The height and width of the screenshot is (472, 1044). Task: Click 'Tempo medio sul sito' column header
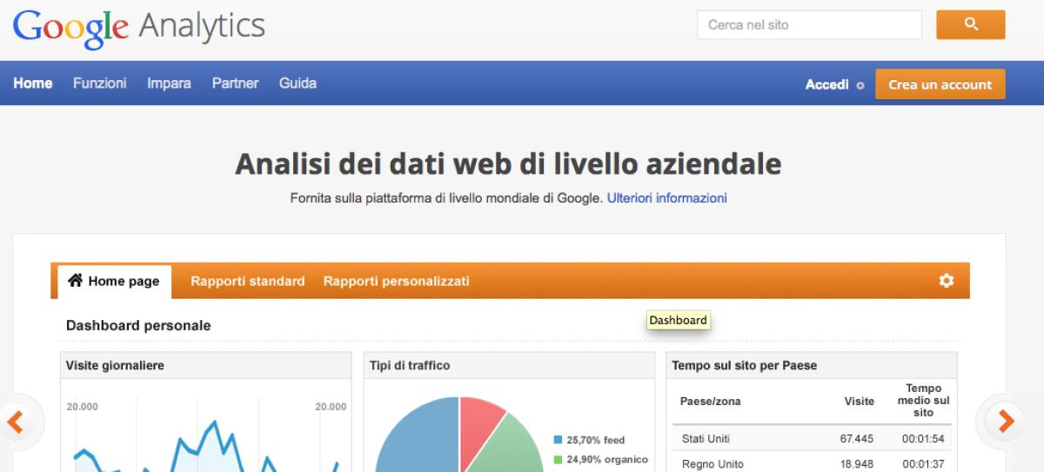click(x=924, y=401)
